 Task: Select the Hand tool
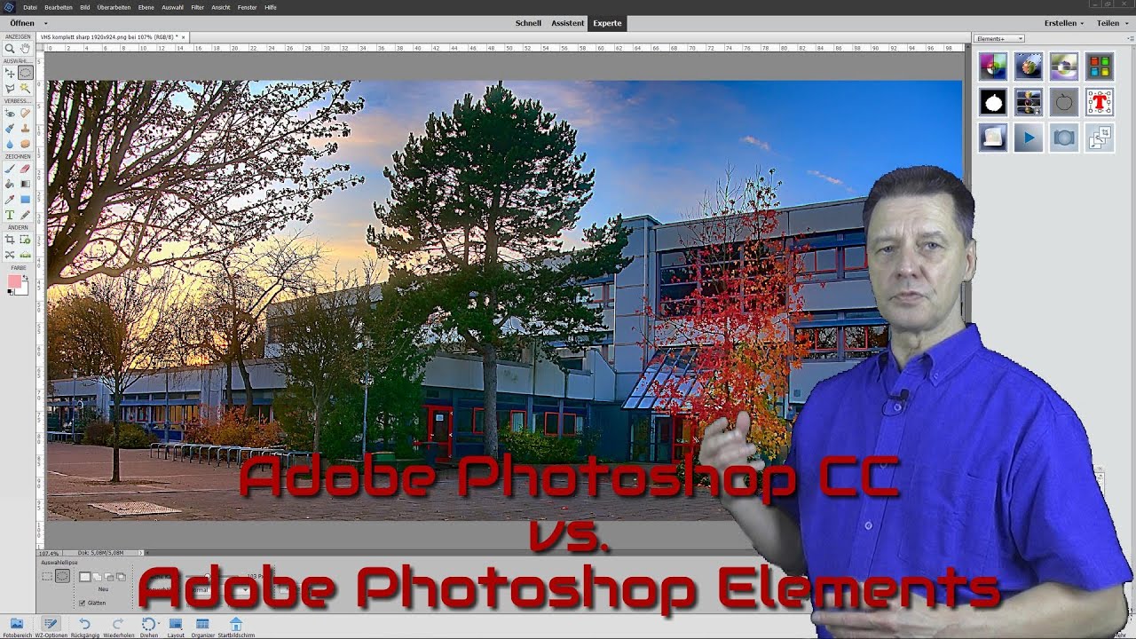(25, 49)
